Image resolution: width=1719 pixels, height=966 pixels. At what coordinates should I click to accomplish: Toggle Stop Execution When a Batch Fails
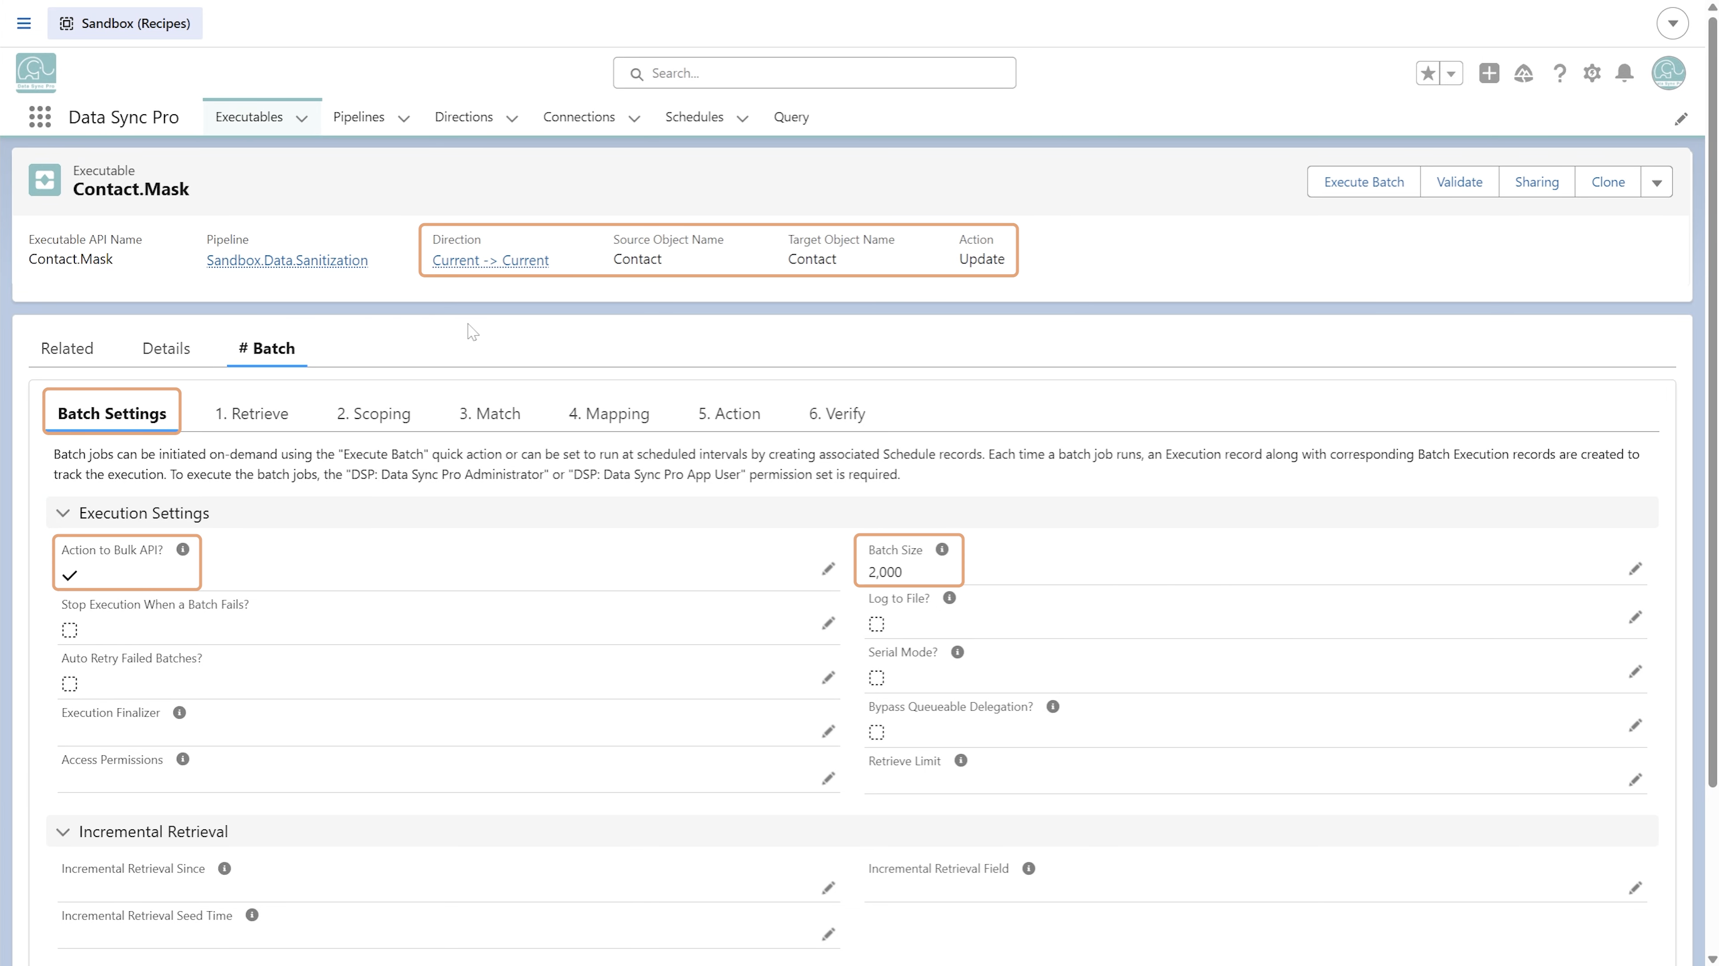pyautogui.click(x=69, y=630)
